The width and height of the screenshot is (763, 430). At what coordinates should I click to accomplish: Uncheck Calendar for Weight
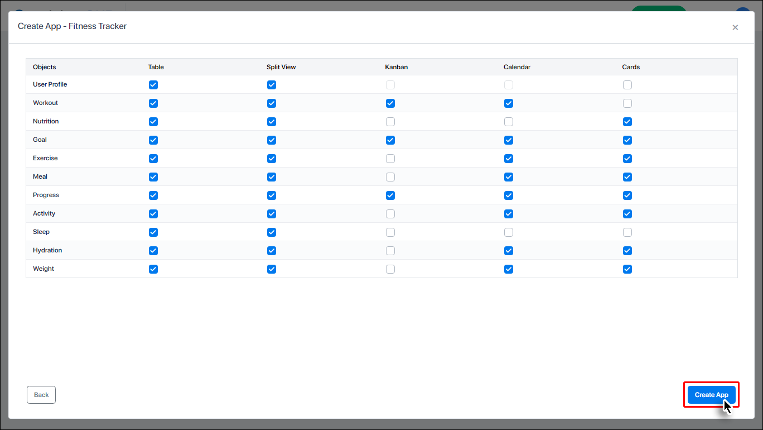pyautogui.click(x=509, y=269)
